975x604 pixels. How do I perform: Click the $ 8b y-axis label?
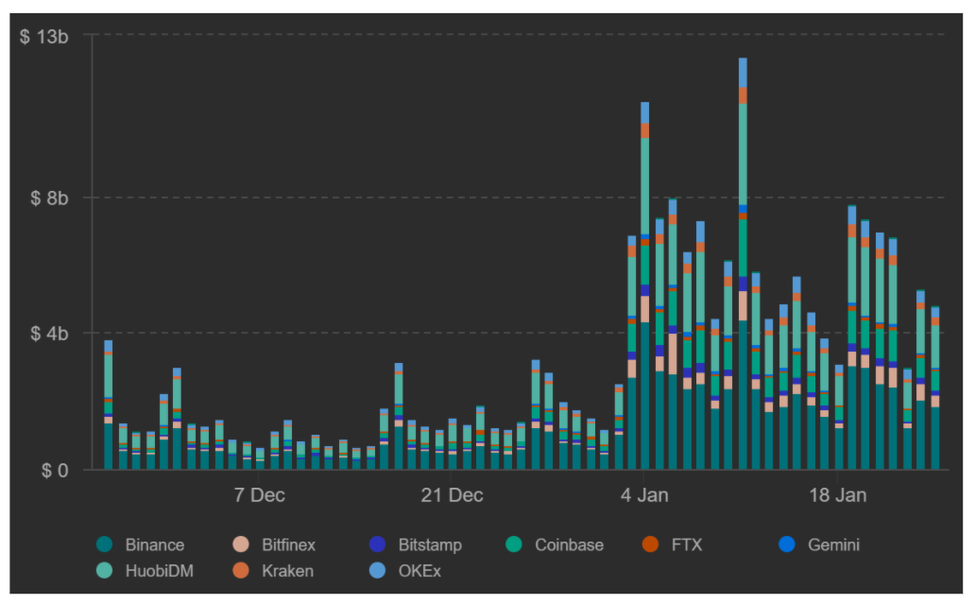pos(48,198)
